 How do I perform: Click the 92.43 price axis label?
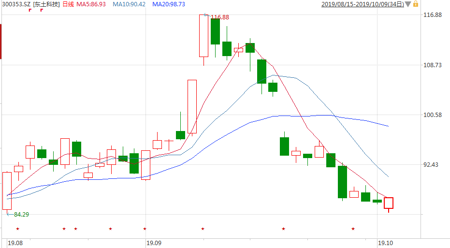point(431,165)
